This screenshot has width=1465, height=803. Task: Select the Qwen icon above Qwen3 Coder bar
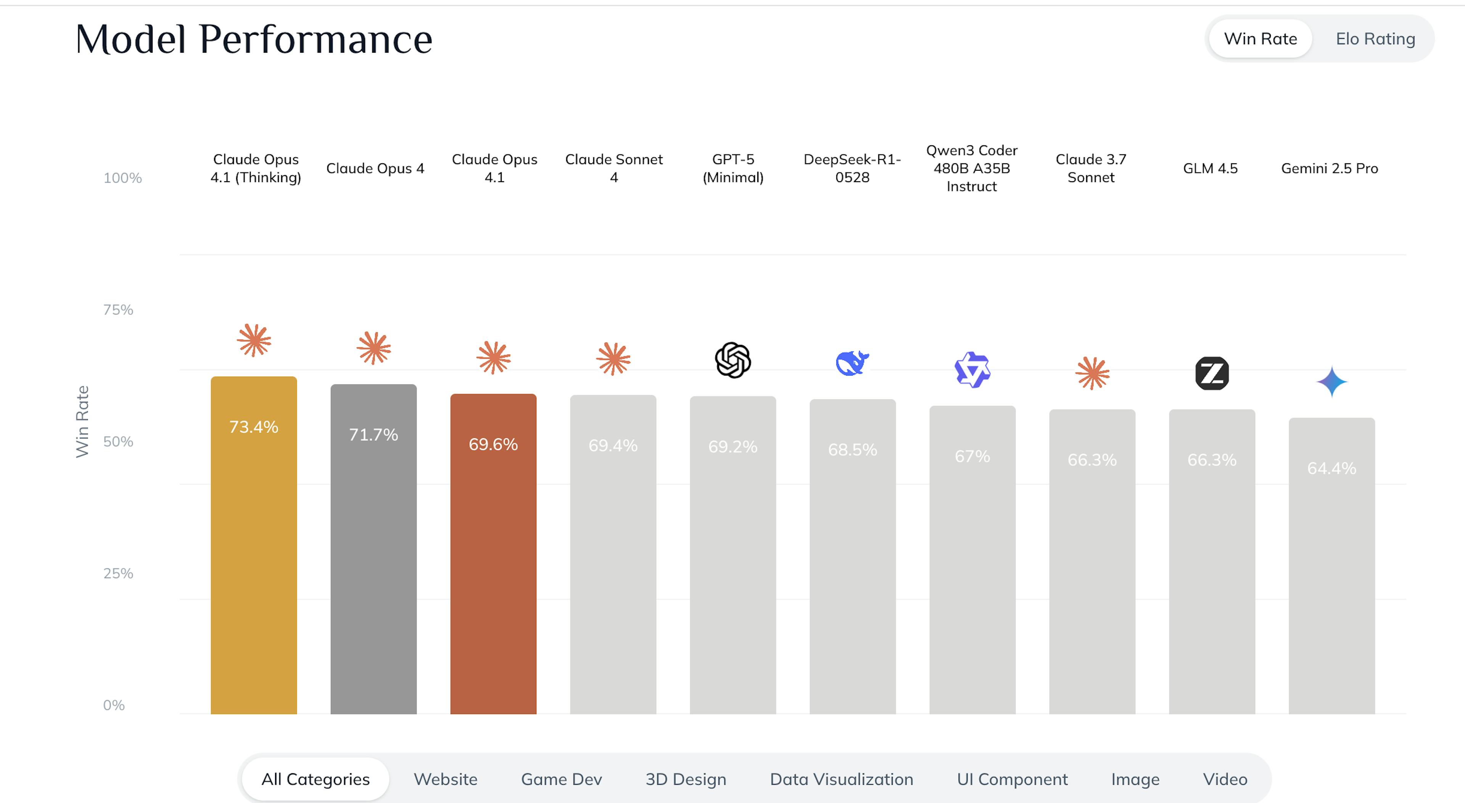[972, 370]
